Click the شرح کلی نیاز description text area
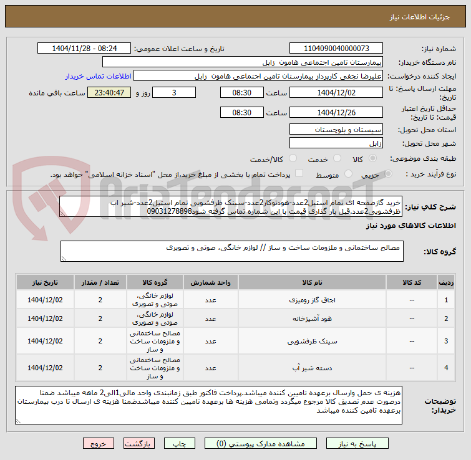The image size is (471, 460). [x=231, y=206]
